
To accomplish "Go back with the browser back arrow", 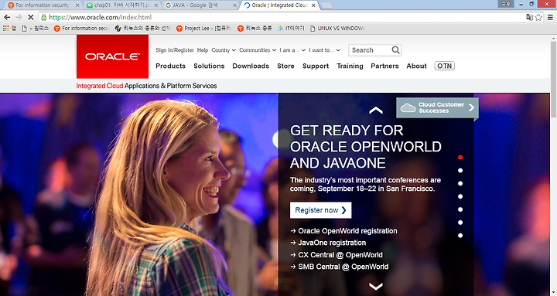I will coord(7,17).
